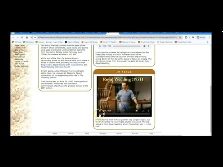Go to Links in the footer navigation

(151, 134)
